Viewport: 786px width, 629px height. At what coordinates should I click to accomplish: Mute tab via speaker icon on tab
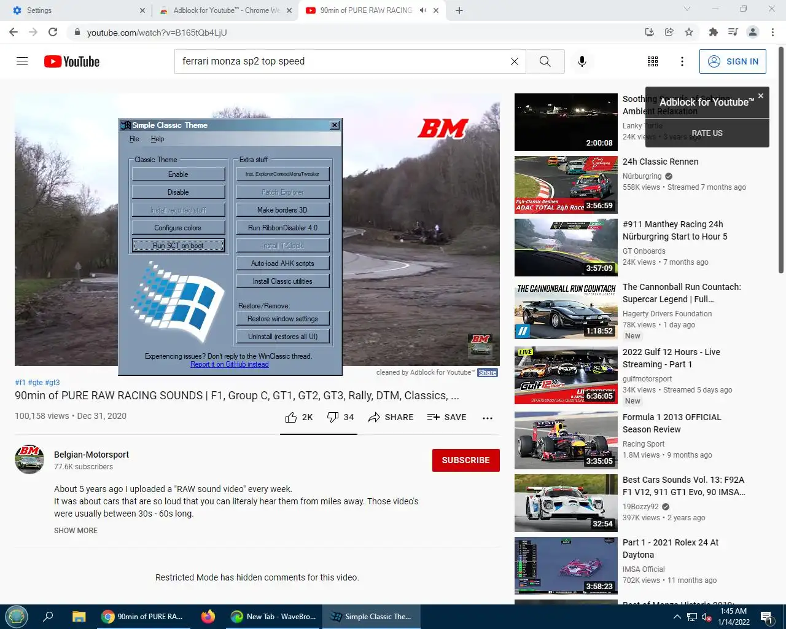click(422, 10)
